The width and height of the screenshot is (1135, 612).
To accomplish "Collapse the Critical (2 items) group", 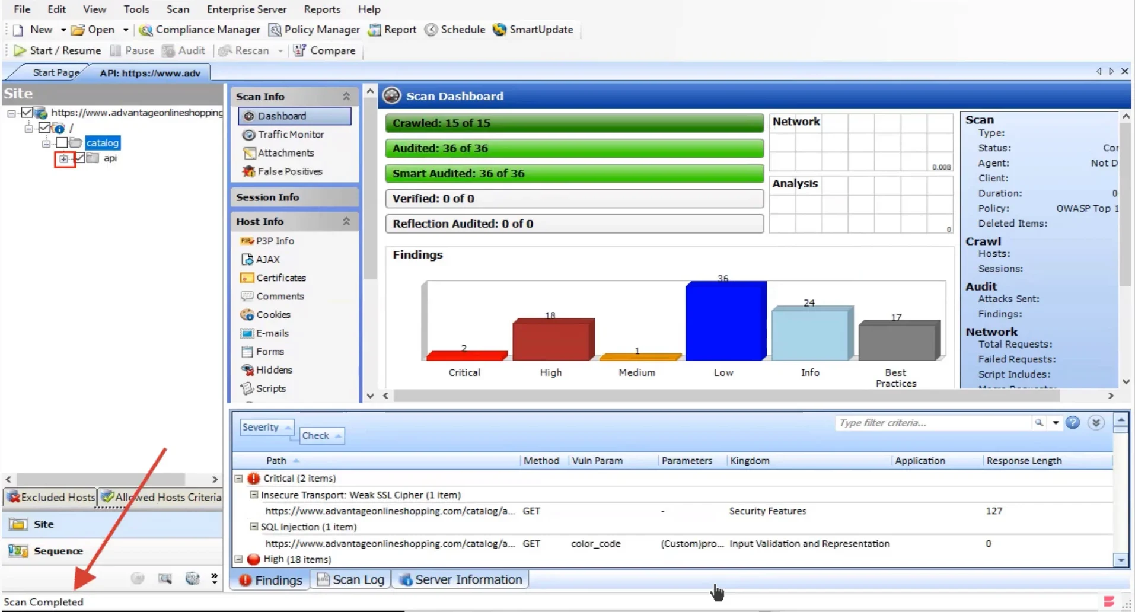I will click(x=238, y=478).
